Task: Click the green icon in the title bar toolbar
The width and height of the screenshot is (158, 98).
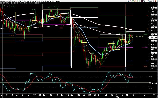Action: pos(133,1)
